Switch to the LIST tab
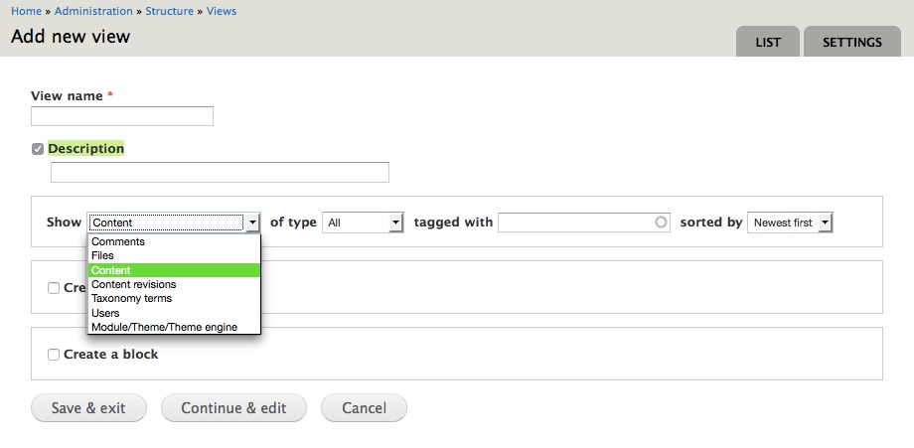This screenshot has height=448, width=914. (768, 43)
